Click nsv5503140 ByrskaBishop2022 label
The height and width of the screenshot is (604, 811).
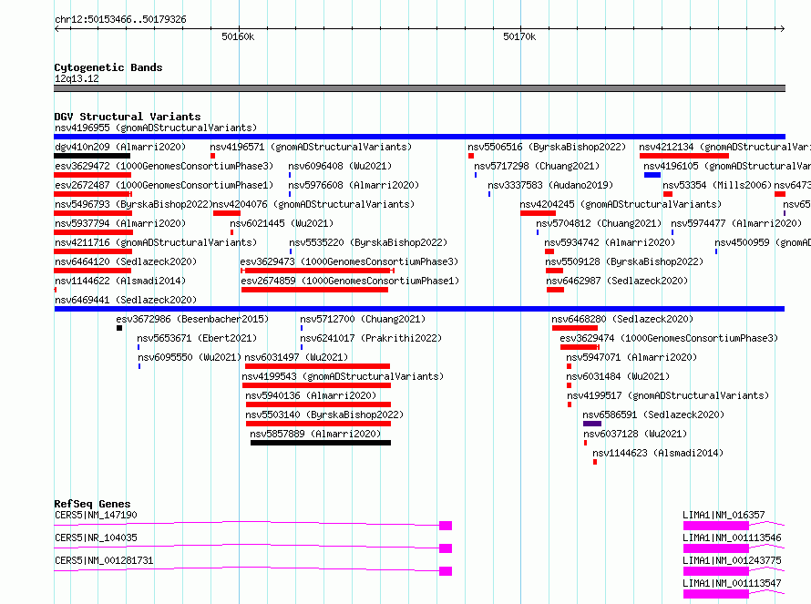tap(324, 415)
